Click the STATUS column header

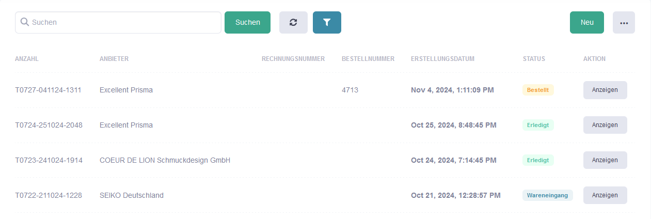[534, 59]
